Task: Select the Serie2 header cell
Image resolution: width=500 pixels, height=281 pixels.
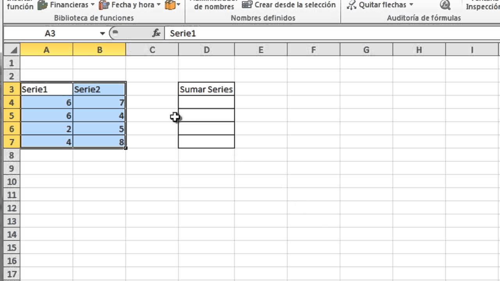Action: coord(99,89)
